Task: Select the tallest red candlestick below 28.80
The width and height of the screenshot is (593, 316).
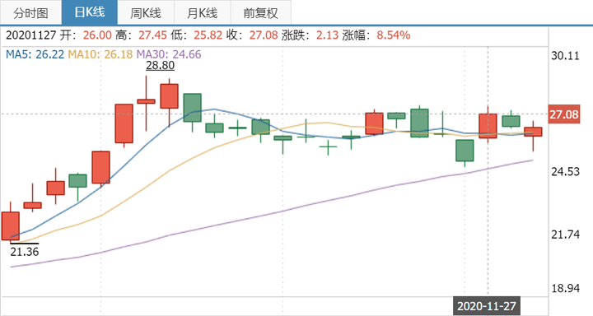Action: (x=124, y=123)
